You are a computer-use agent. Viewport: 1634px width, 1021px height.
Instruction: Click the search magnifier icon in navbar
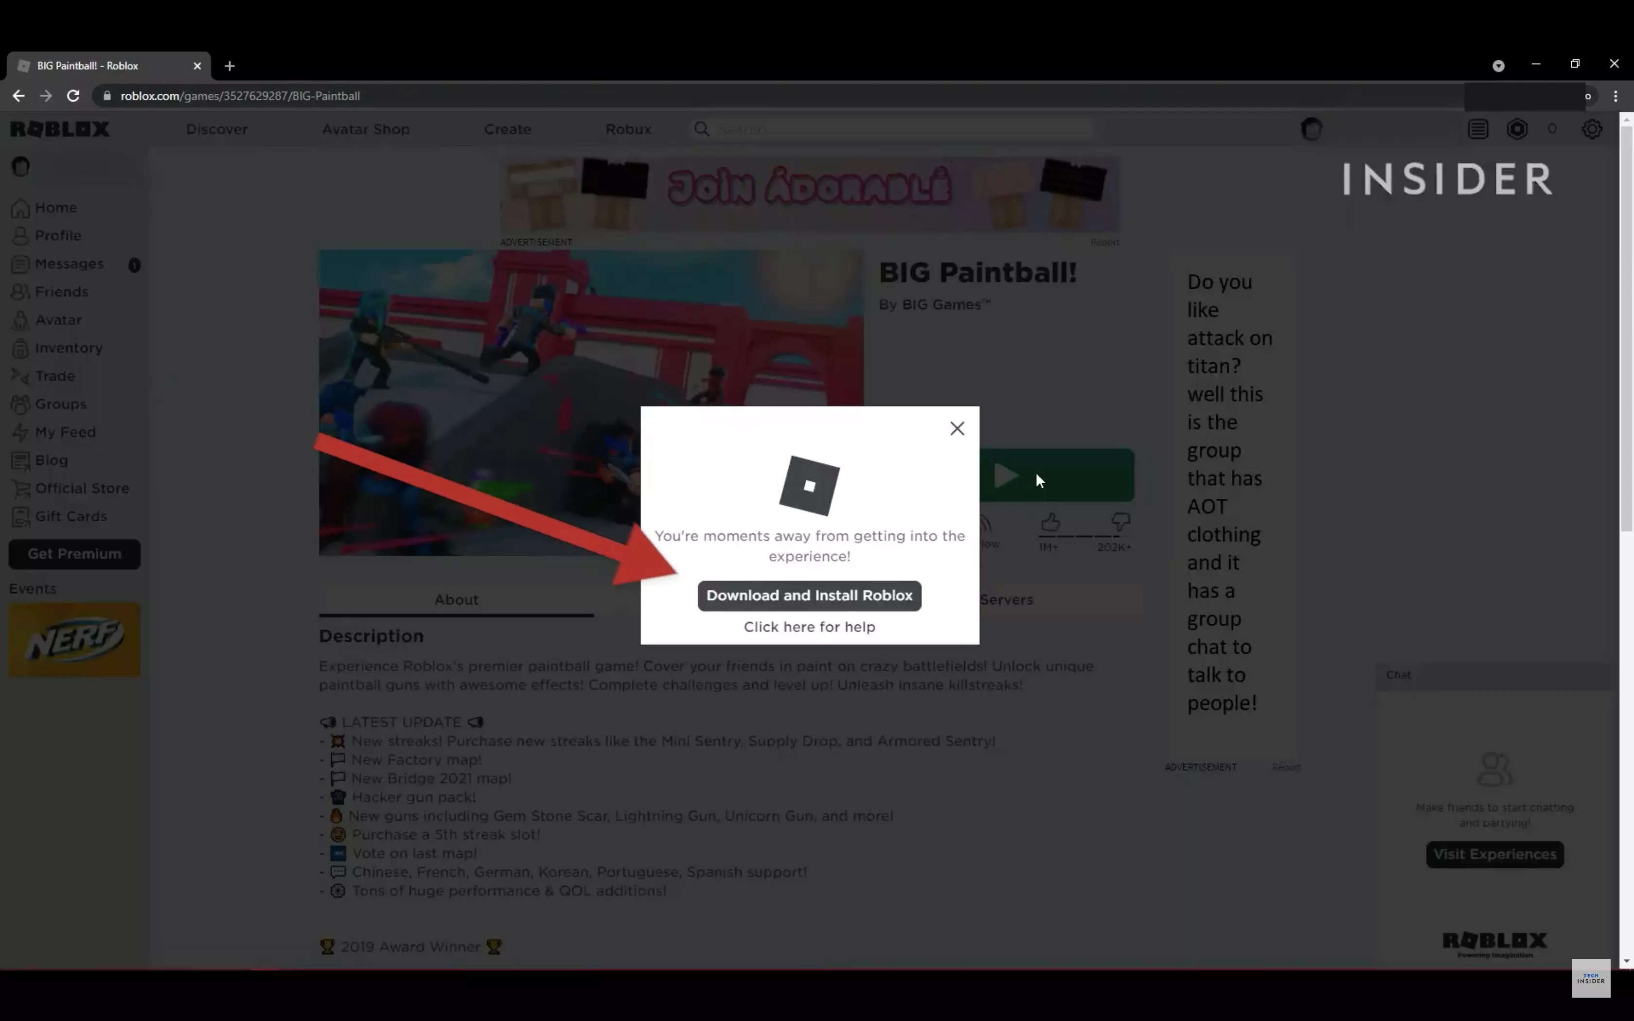tap(701, 128)
